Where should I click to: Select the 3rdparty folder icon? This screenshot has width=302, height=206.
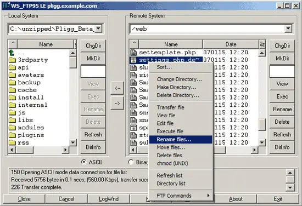(12, 60)
